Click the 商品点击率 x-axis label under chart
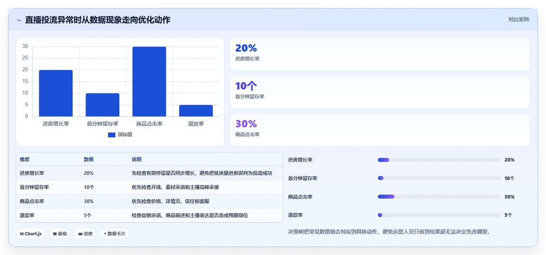The height and width of the screenshot is (255, 546). coord(149,124)
